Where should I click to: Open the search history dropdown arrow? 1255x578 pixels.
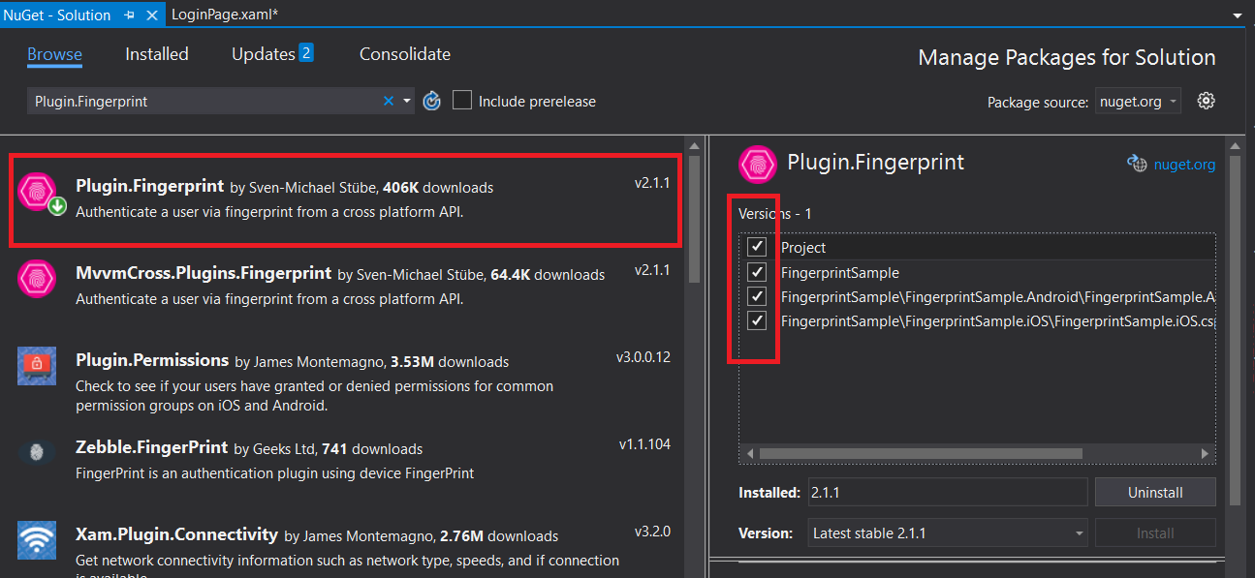pyautogui.click(x=407, y=101)
